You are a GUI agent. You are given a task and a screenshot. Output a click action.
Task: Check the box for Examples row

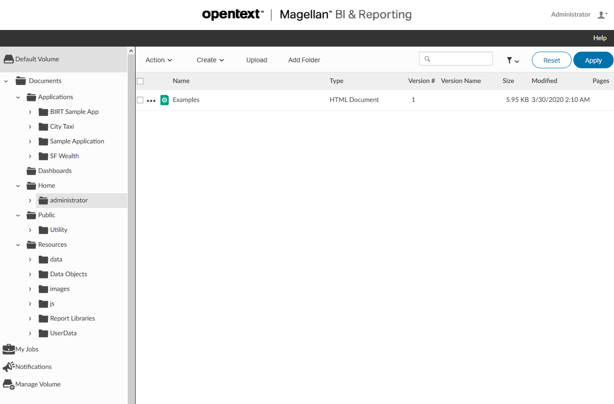(x=140, y=100)
